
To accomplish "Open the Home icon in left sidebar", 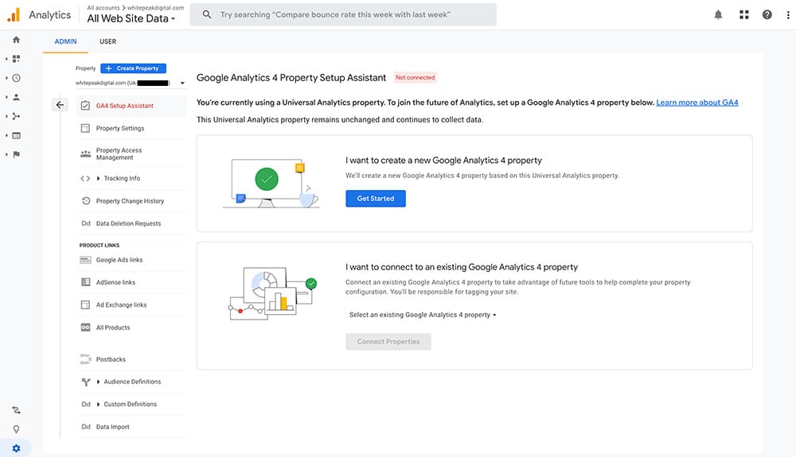I will [x=16, y=40].
